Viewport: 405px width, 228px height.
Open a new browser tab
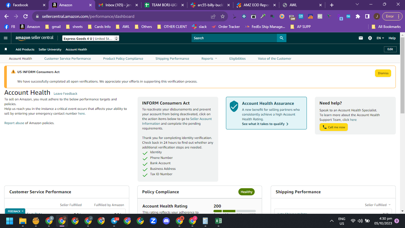click(332, 5)
